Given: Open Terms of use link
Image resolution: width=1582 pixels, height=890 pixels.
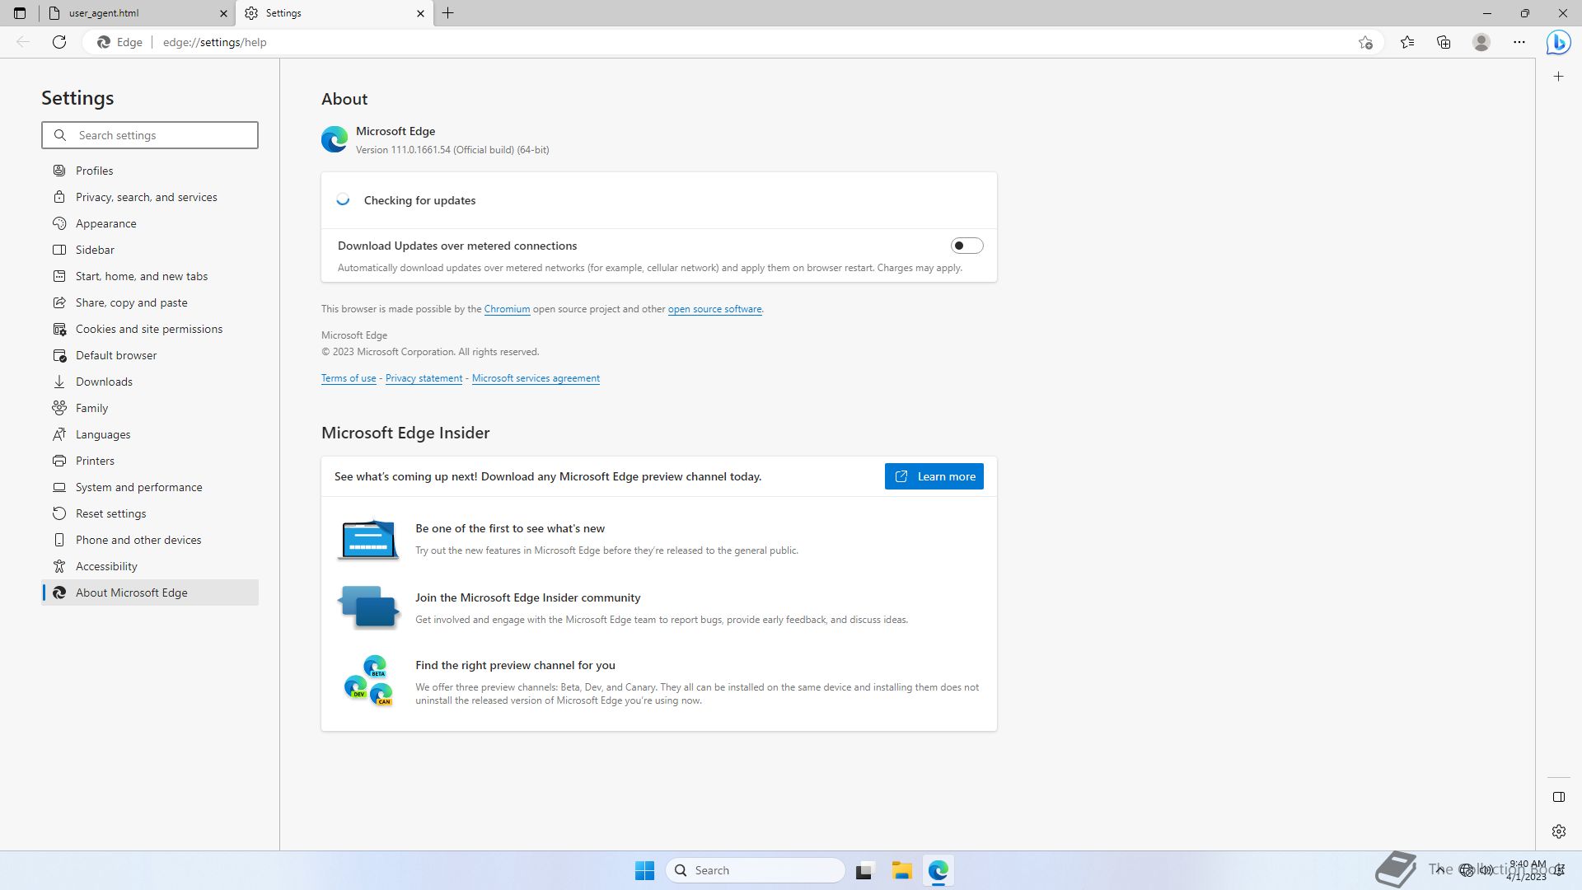Looking at the screenshot, I should pyautogui.click(x=349, y=378).
